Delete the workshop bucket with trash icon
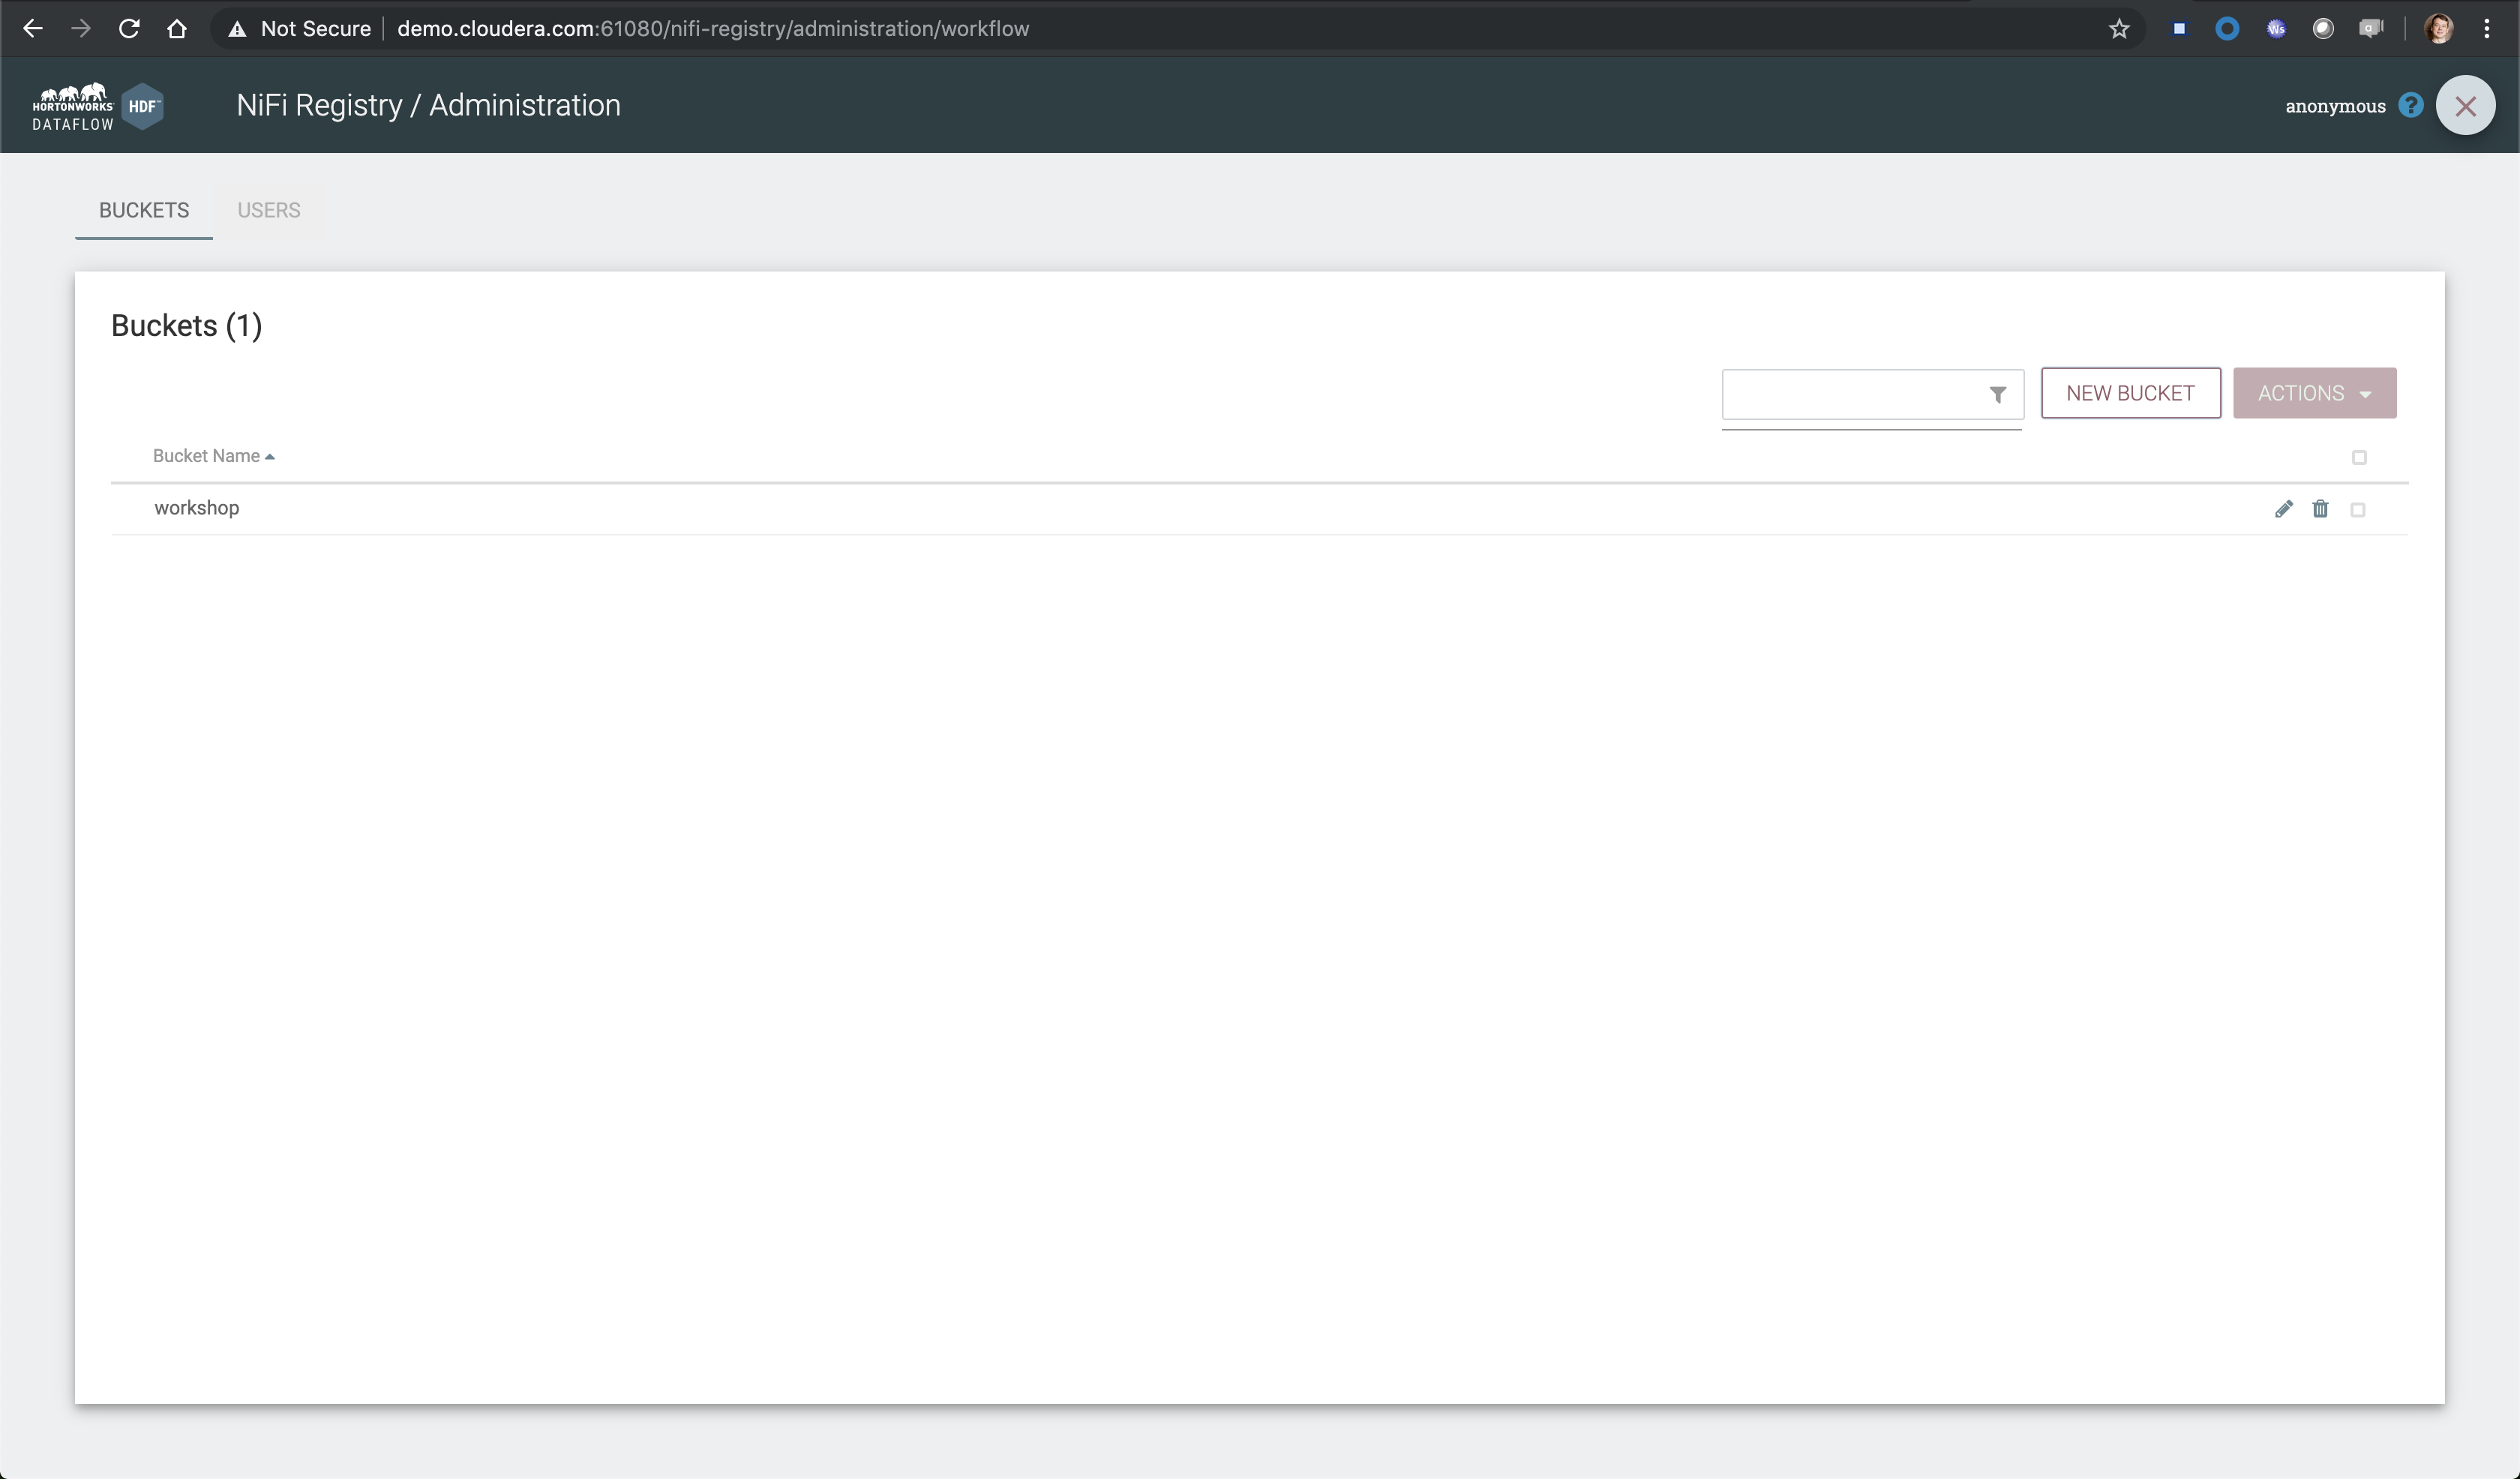This screenshot has width=2520, height=1479. (x=2320, y=509)
